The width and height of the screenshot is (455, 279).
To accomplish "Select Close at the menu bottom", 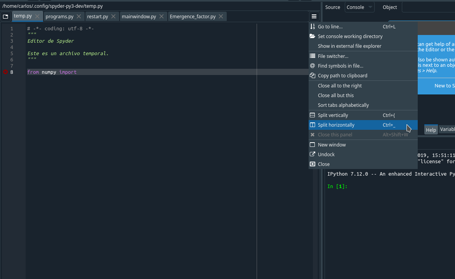I will point(363,164).
